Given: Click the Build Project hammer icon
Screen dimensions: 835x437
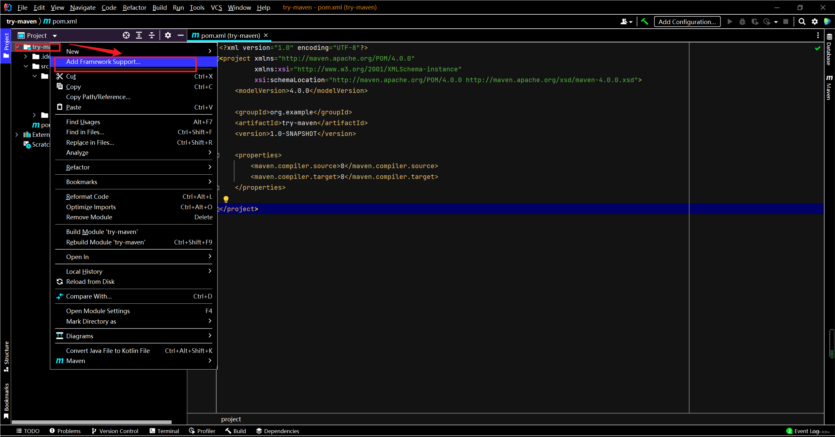Looking at the screenshot, I should (645, 22).
